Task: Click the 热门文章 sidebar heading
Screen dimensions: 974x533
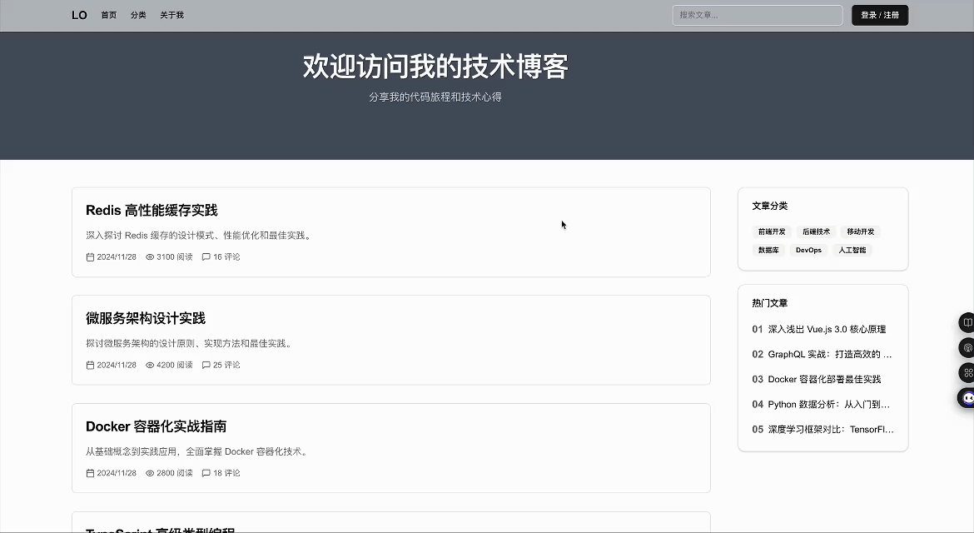Action: pyautogui.click(x=770, y=303)
